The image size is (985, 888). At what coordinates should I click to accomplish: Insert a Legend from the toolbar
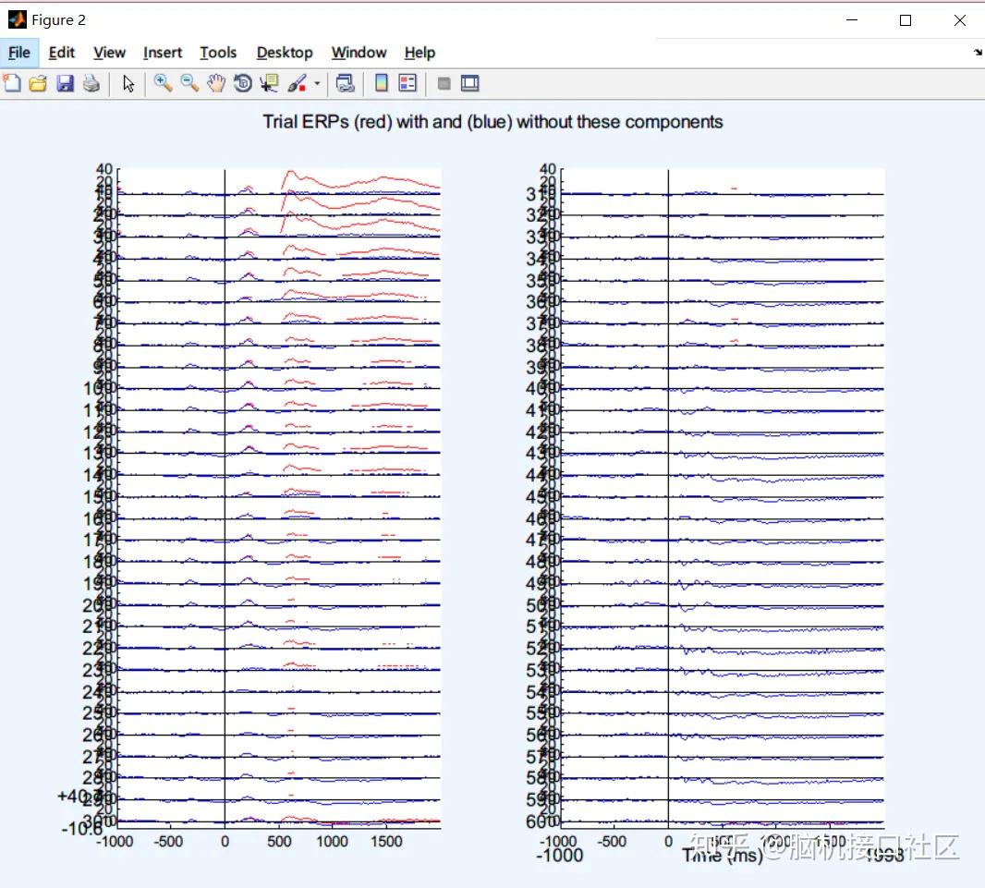click(x=407, y=84)
